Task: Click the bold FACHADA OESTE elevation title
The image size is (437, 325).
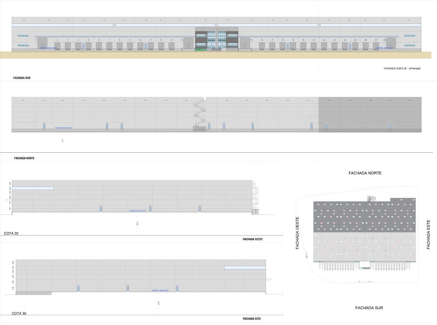Action: click(x=253, y=239)
